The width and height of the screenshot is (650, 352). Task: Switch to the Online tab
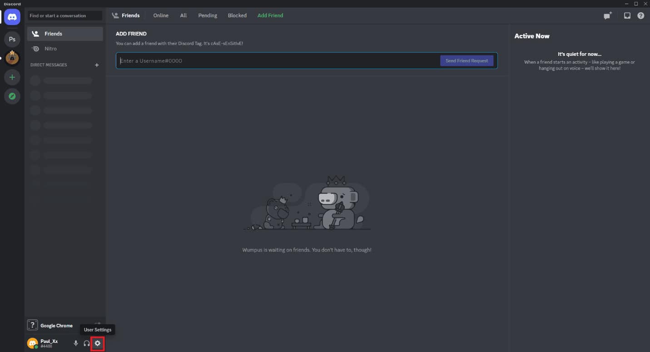(x=161, y=15)
